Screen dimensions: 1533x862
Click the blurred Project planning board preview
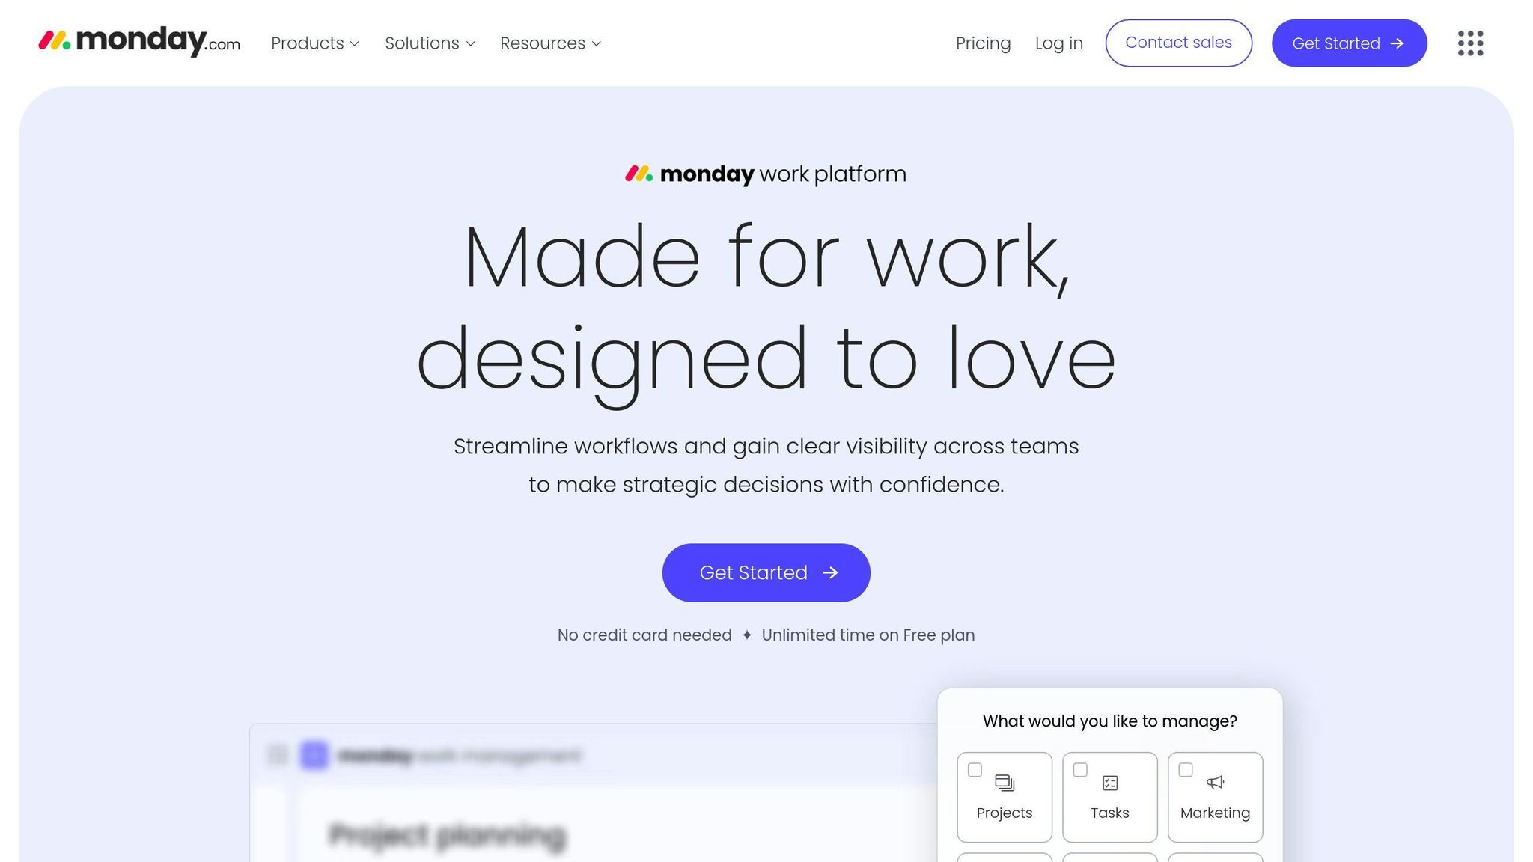tap(447, 835)
